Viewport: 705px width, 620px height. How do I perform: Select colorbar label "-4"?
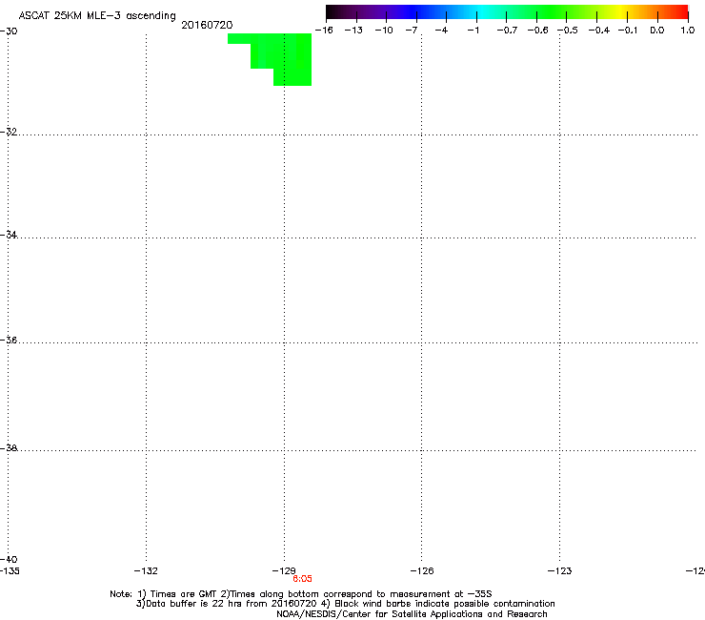click(x=441, y=31)
